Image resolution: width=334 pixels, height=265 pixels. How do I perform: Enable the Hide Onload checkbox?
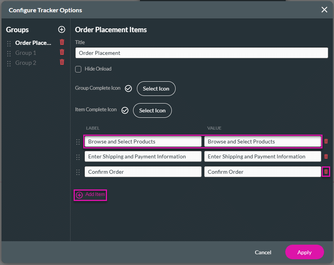(x=78, y=69)
